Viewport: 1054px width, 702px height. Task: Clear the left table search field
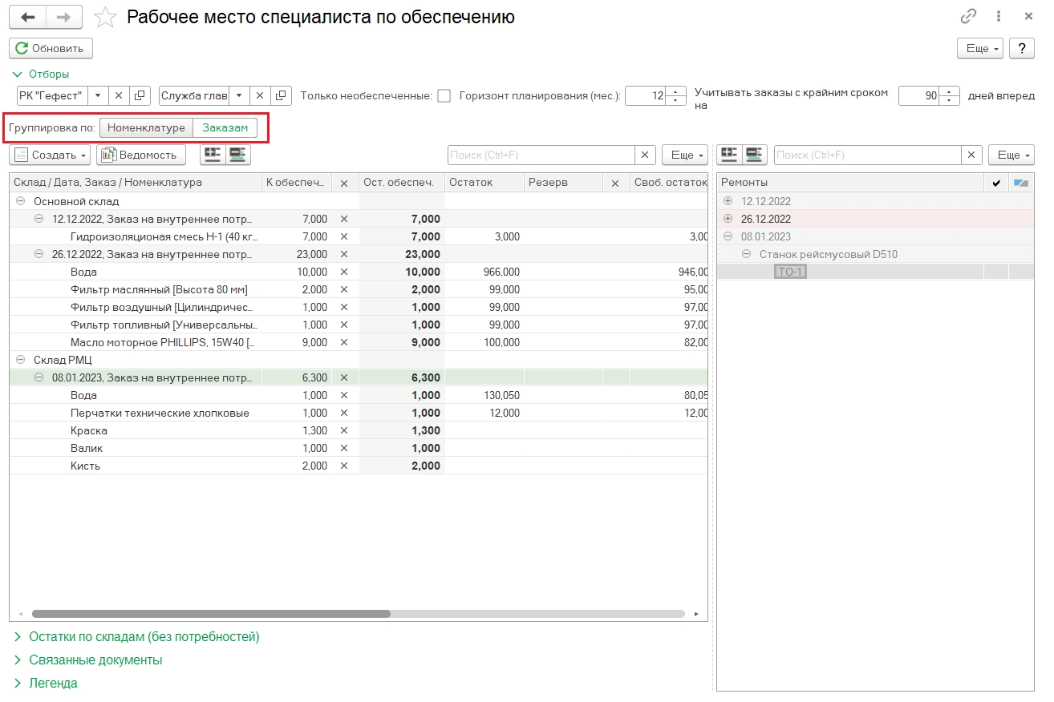coord(645,155)
